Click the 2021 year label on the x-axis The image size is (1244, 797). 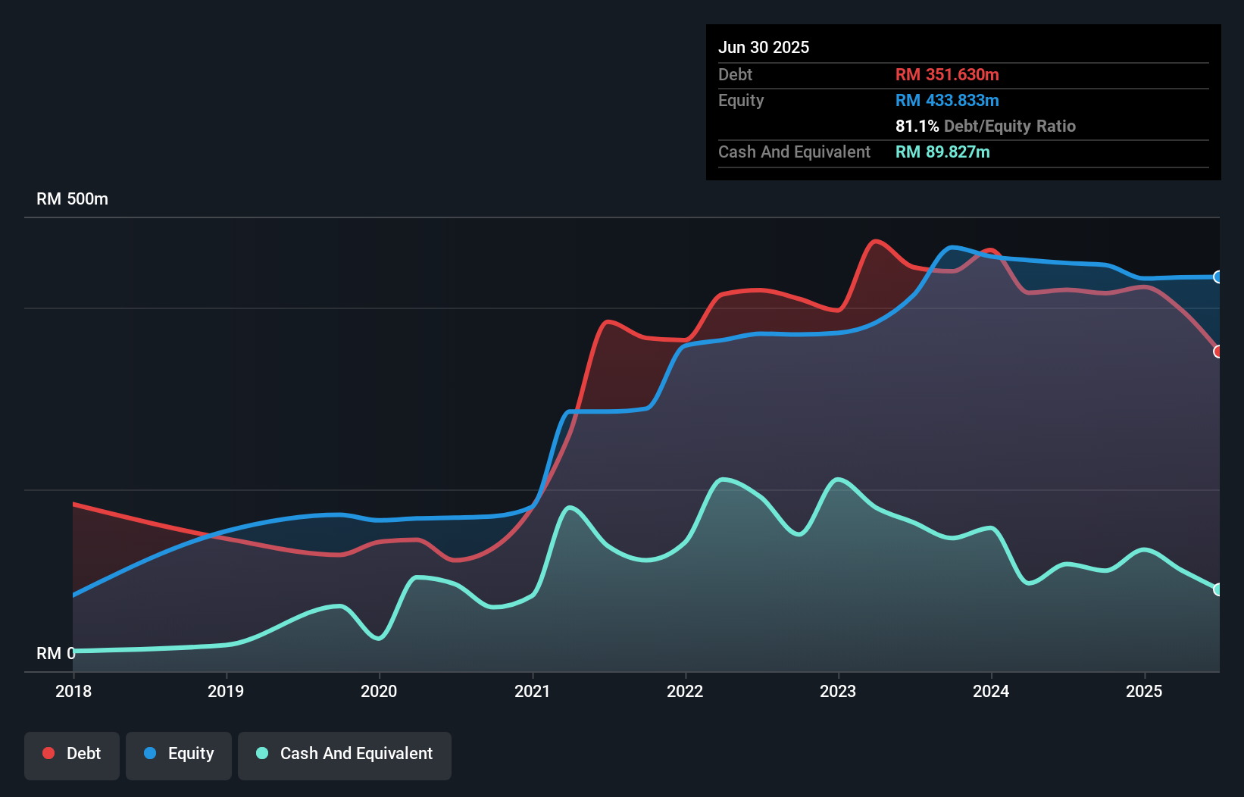coord(533,691)
